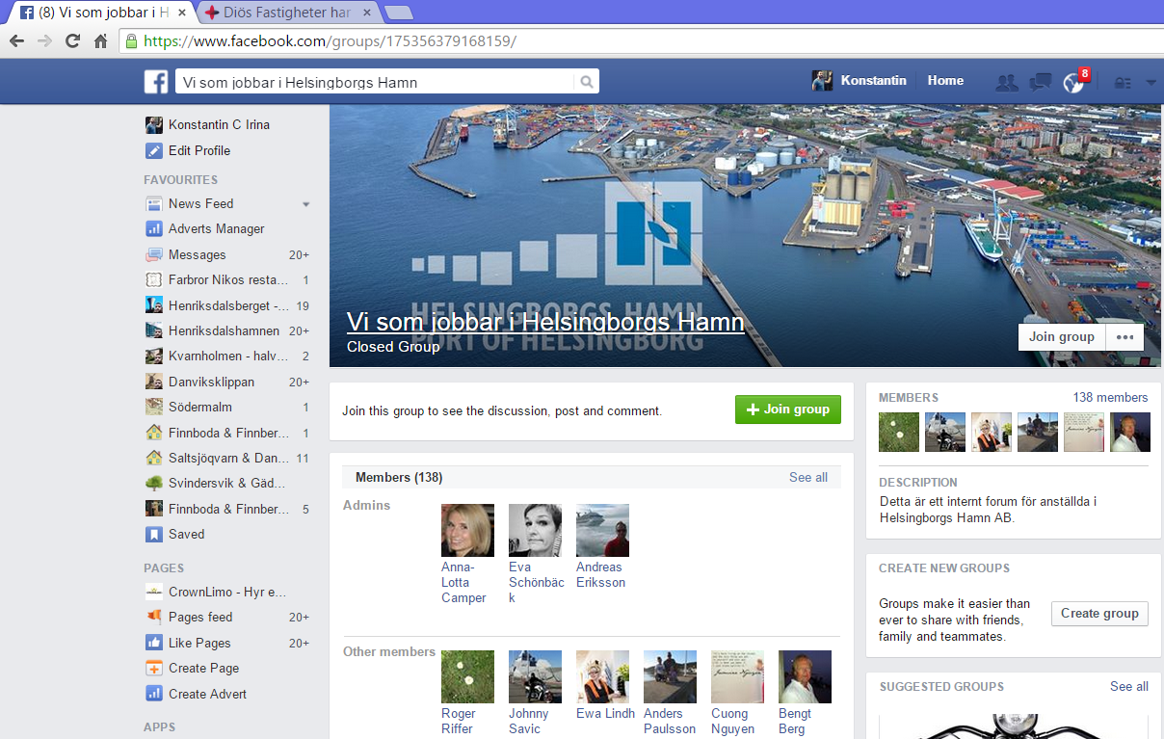Click See all members link
The height and width of the screenshot is (739, 1164).
tap(808, 477)
